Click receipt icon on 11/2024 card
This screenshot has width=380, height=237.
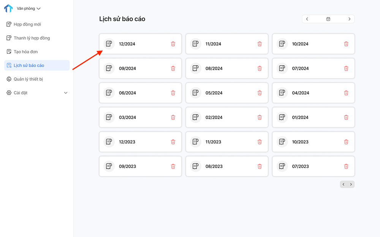196,44
